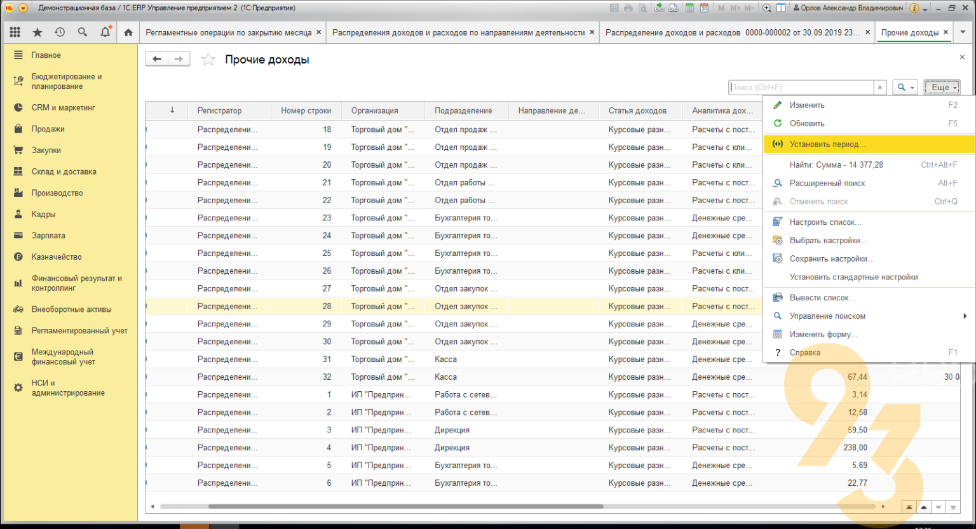
Task: Open global search magnifier in toolbar
Action: click(83, 32)
